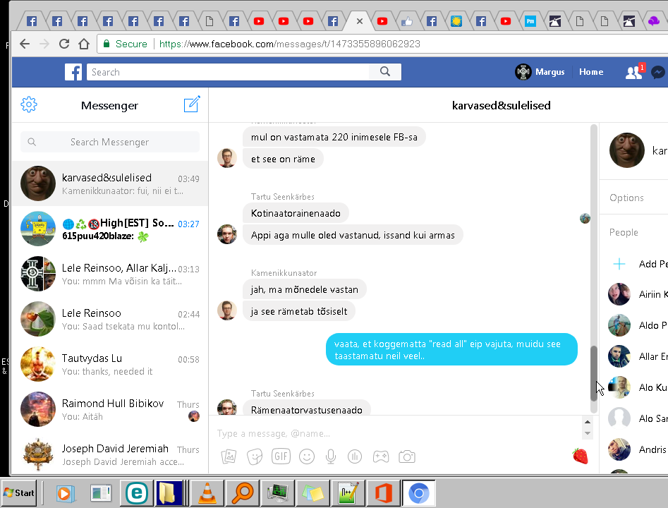Viewport: 668px width, 508px height.
Task: Reload the page
Action: click(x=64, y=44)
